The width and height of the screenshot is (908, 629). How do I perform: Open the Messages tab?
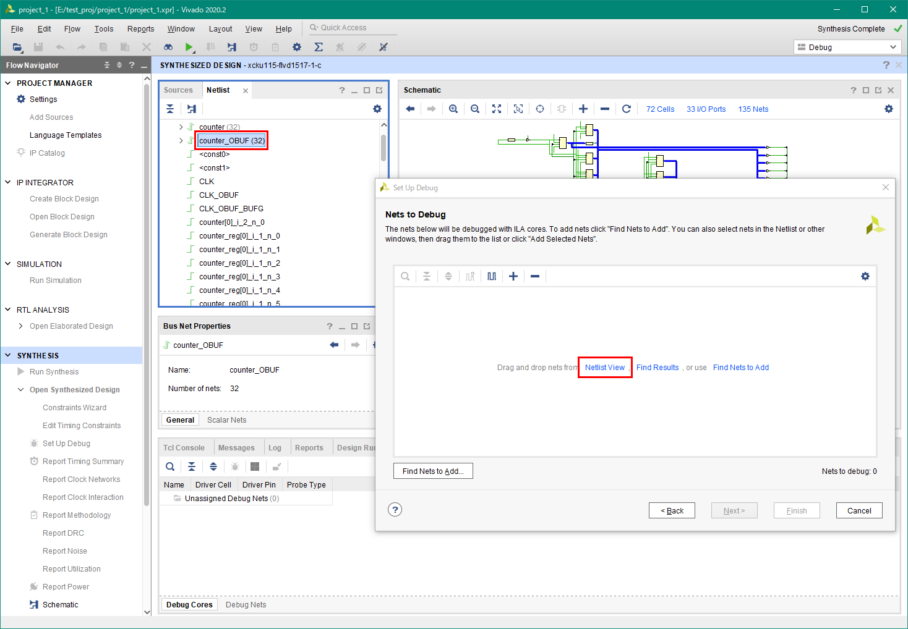coord(236,448)
